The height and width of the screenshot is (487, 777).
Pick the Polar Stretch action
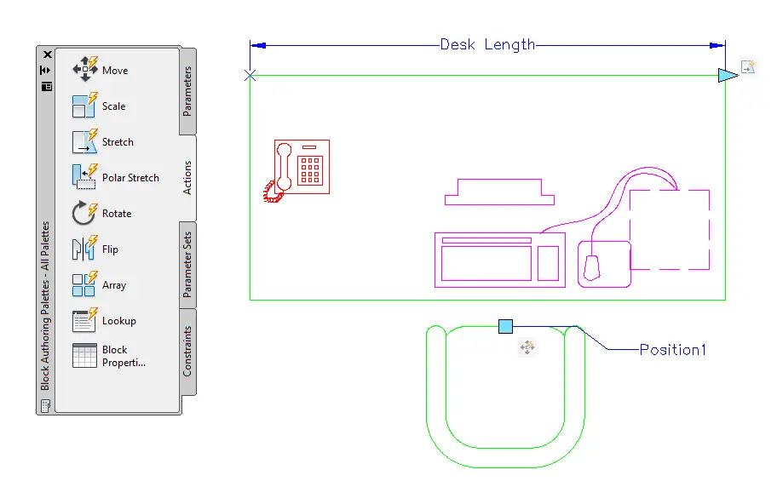coord(85,177)
